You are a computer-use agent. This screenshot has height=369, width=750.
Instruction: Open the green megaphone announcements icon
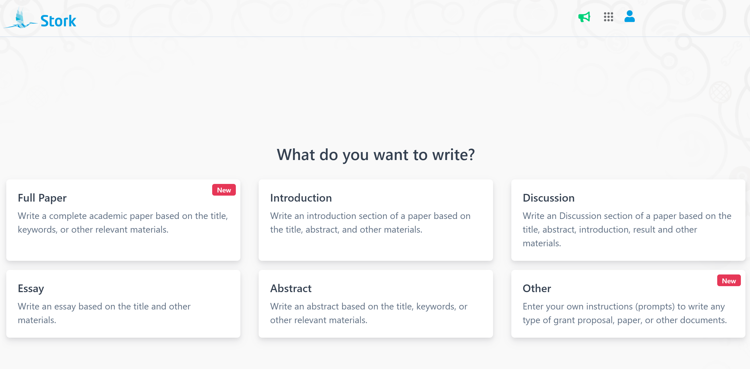[x=584, y=17]
